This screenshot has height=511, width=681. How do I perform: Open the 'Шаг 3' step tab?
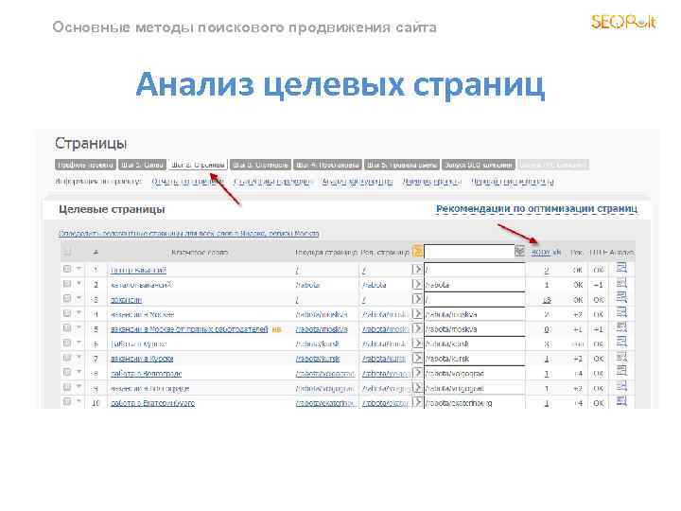(260, 165)
